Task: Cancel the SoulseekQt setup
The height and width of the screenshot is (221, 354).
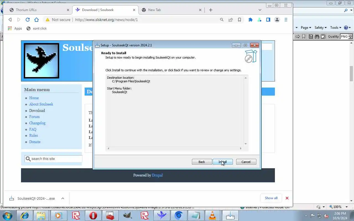Action: [246, 162]
